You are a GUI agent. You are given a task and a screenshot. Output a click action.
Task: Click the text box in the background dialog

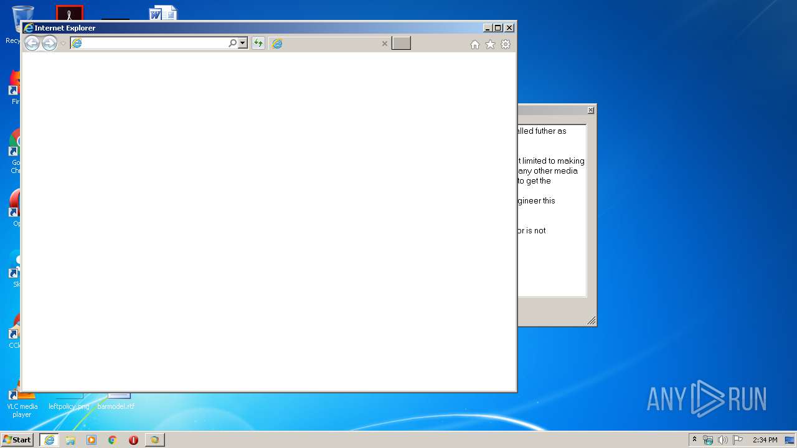click(x=552, y=211)
